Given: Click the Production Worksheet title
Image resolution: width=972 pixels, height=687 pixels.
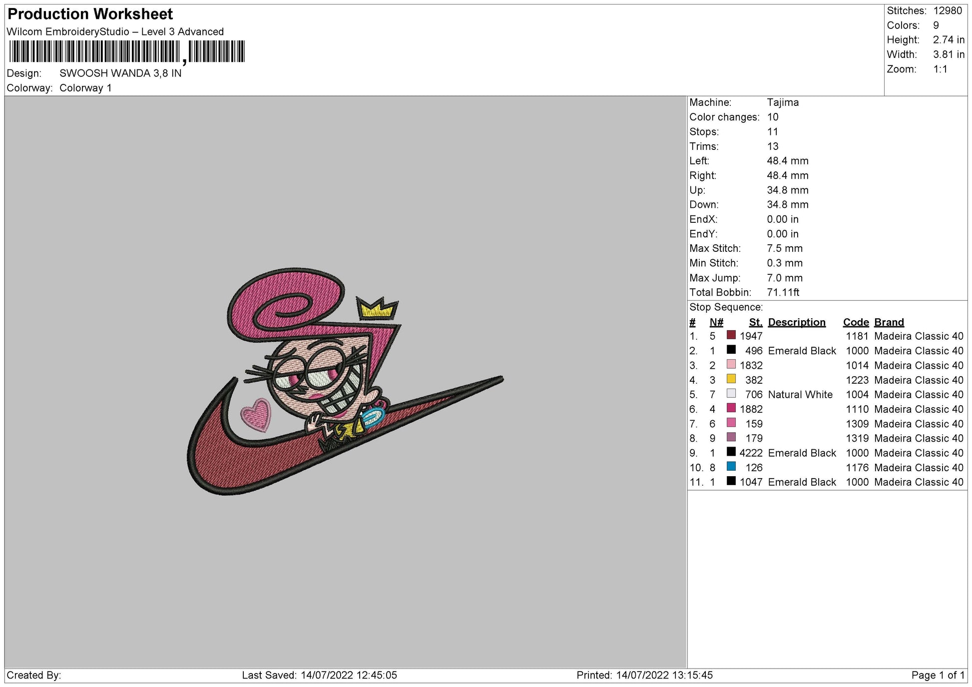Looking at the screenshot, I should tap(90, 14).
